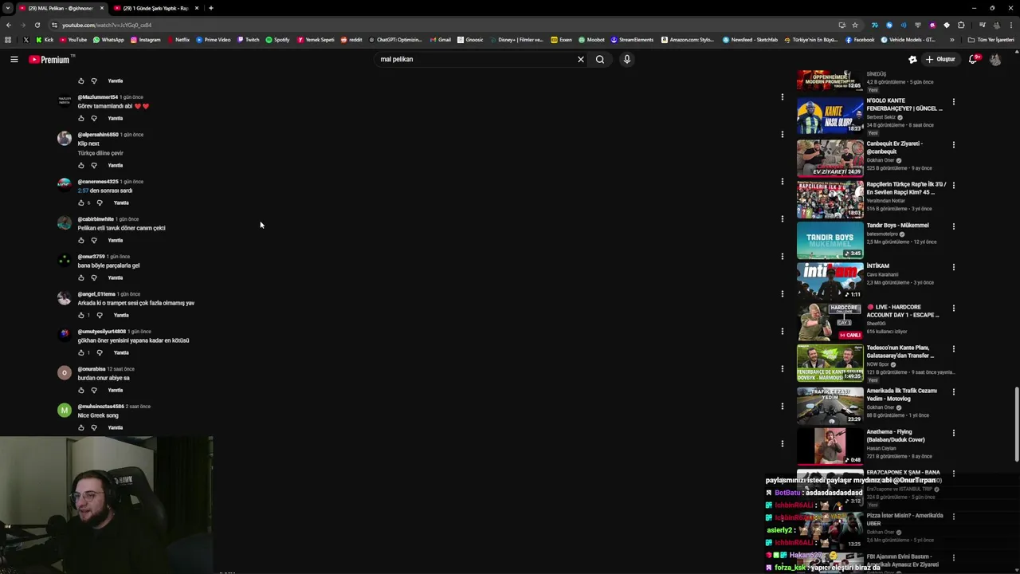The image size is (1020, 574).
Task: Translate comment via Türkçe diline çevir
Action: [100, 153]
